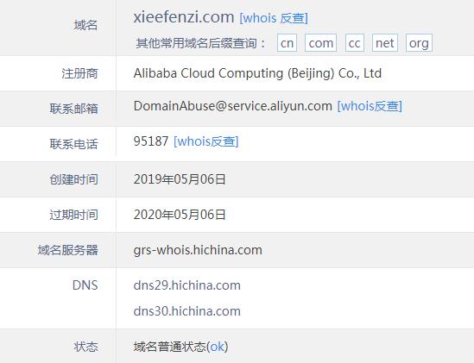The width and height of the screenshot is (474, 363).
Task: Click the Alibaba Cloud Computing registrar text
Action: [x=257, y=73]
